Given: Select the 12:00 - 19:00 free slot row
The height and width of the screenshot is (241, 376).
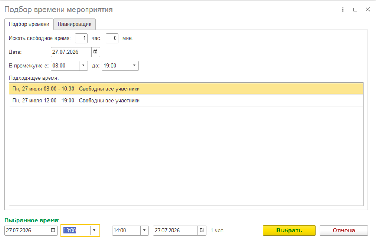Looking at the screenshot, I should (186, 101).
